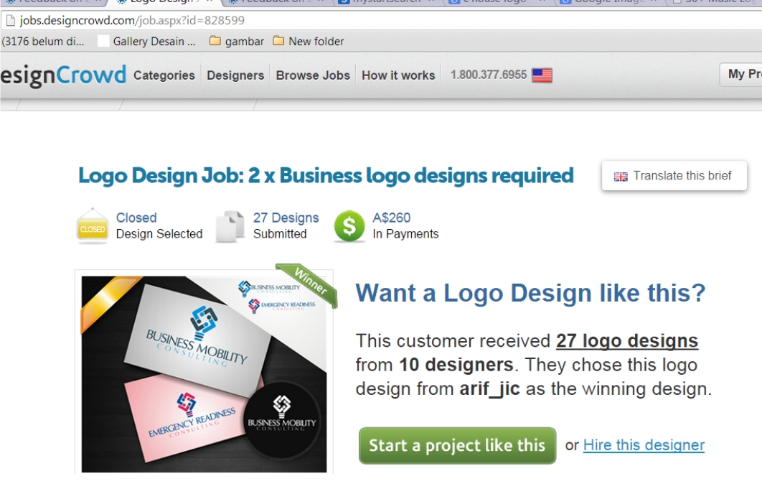Click the documents submitted icon

[230, 226]
